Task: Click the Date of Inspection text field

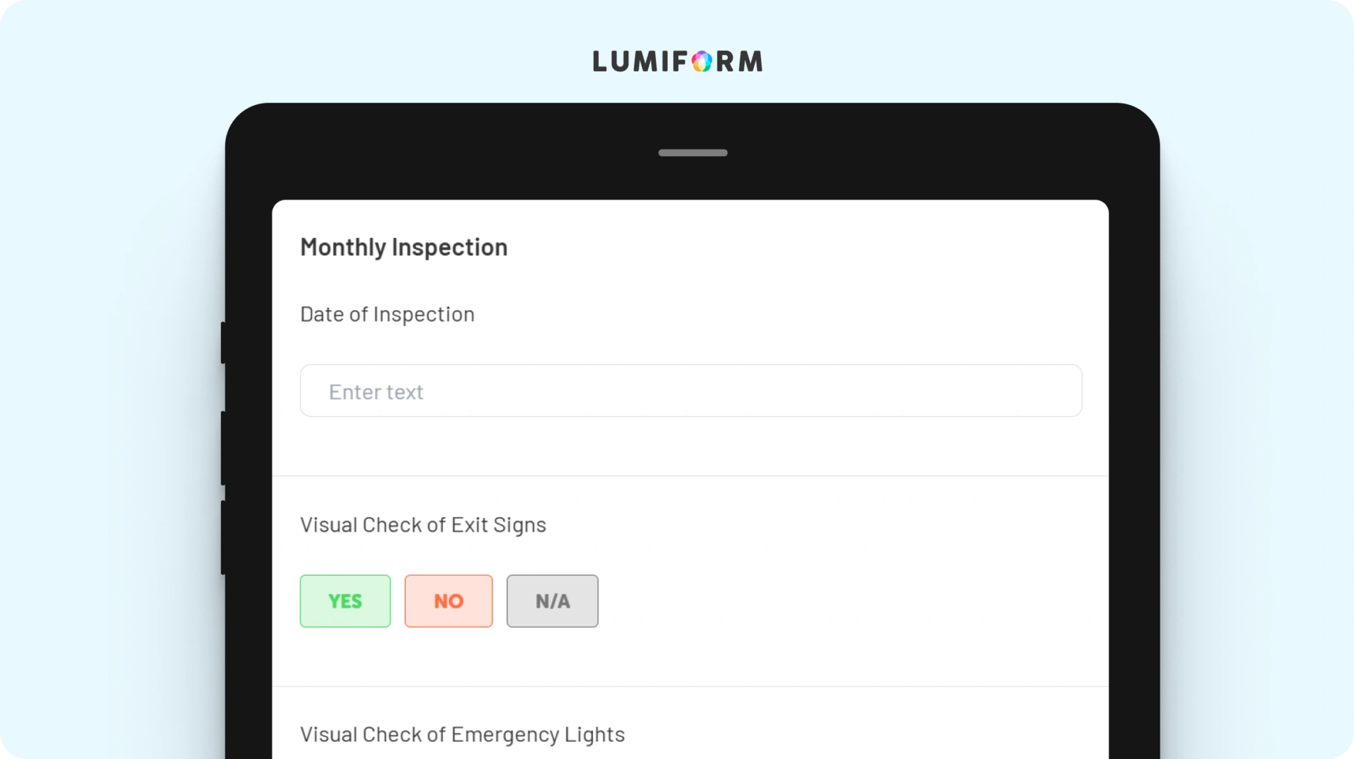Action: pyautogui.click(x=691, y=391)
